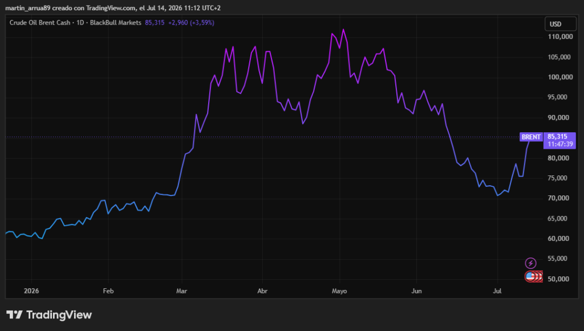Viewport: 584px width, 331px height.
Task: Click the purple lightning bolt event icon
Action: click(530, 263)
